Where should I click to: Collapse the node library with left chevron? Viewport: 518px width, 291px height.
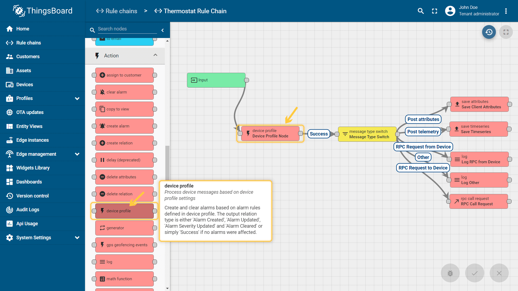162,30
